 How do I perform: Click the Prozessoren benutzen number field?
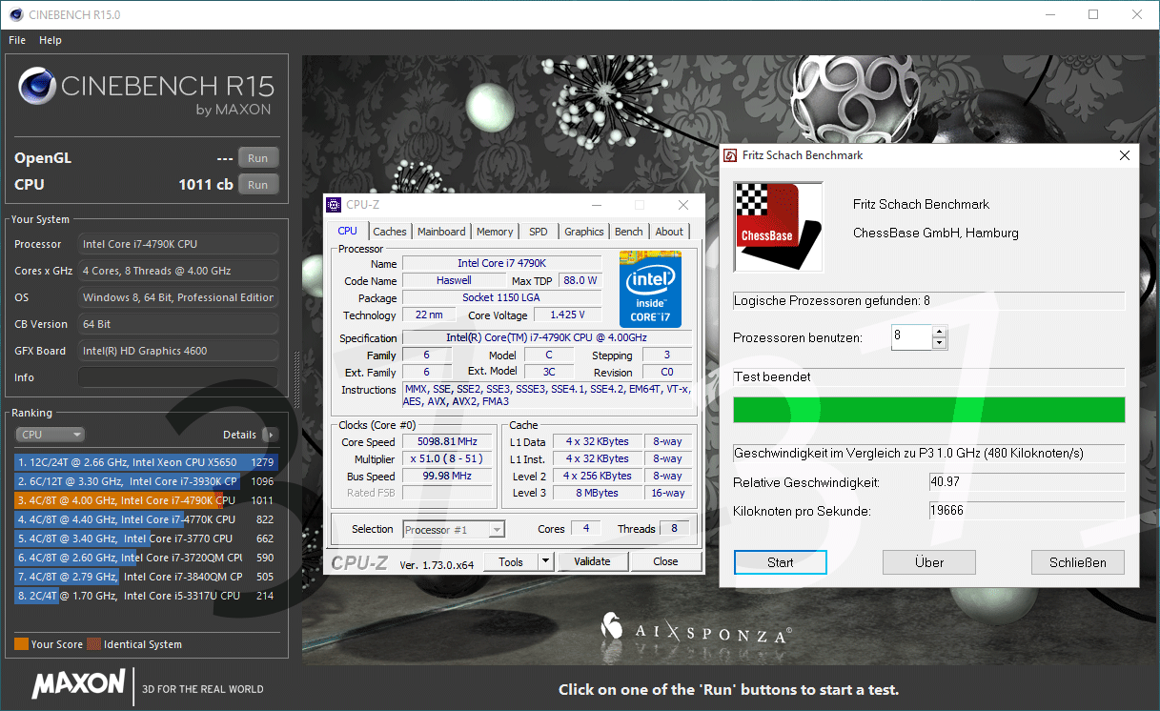[x=911, y=337]
